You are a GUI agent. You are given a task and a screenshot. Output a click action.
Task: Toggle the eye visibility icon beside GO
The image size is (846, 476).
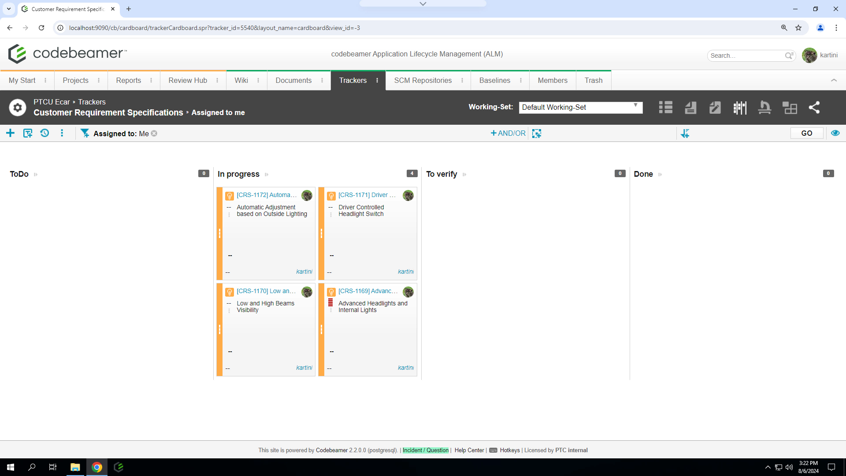click(835, 133)
